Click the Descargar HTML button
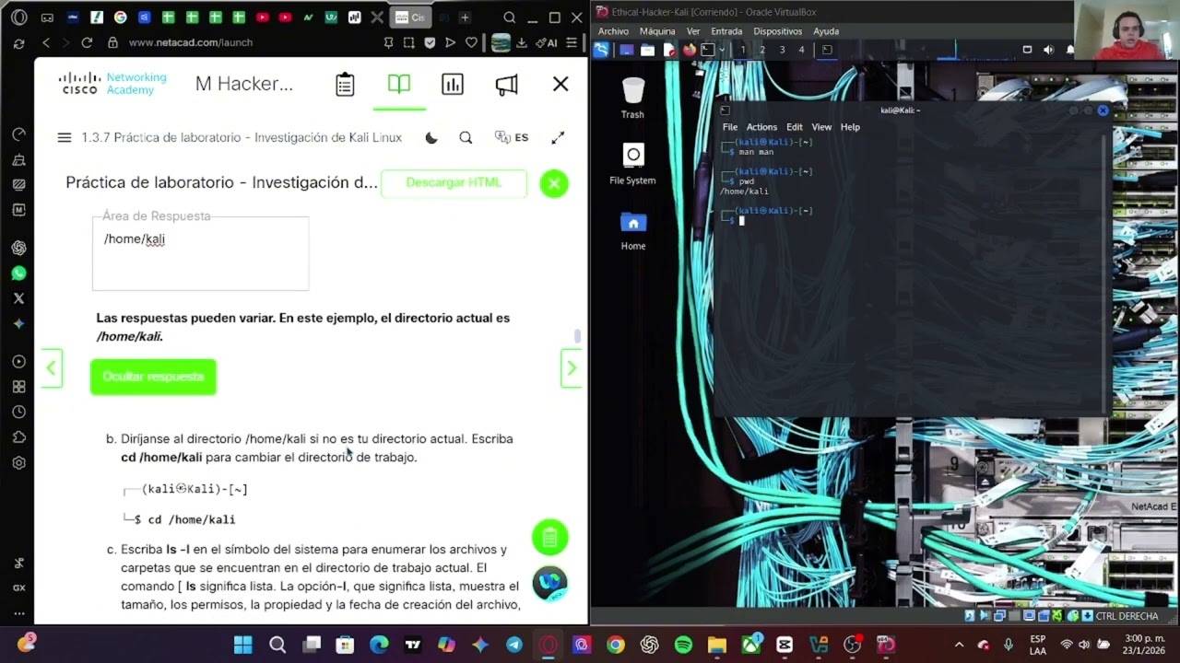 point(454,182)
